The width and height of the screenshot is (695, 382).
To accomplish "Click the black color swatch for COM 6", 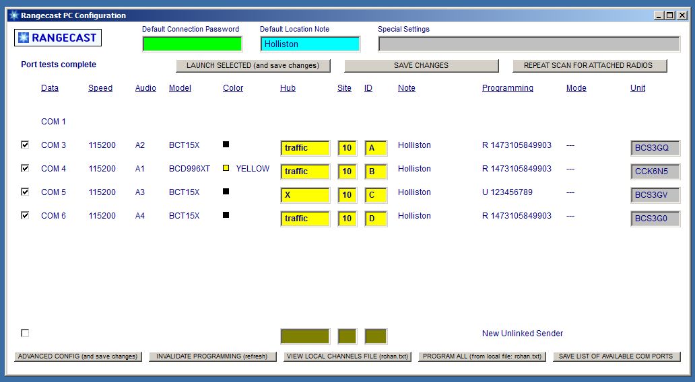I will (x=226, y=215).
